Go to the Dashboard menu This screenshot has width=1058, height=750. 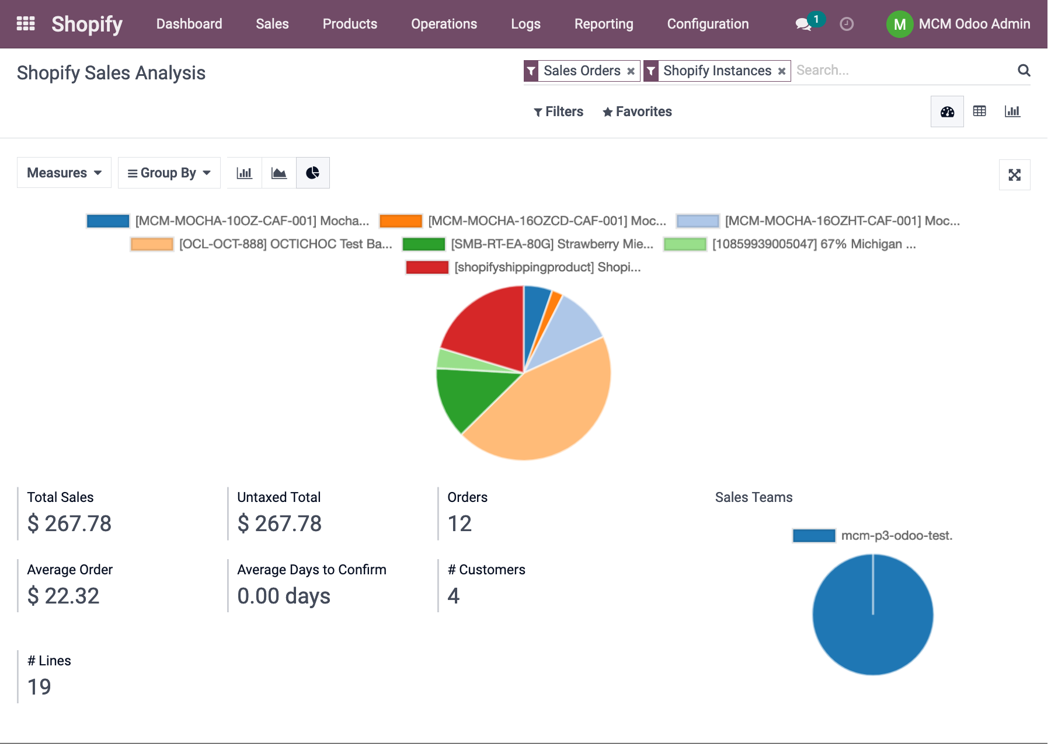point(189,24)
